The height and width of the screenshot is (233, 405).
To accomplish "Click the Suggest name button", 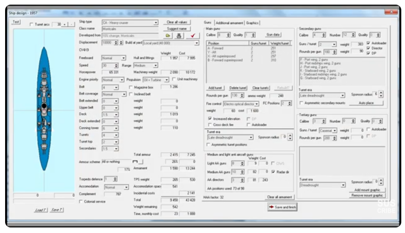I will point(177,29).
